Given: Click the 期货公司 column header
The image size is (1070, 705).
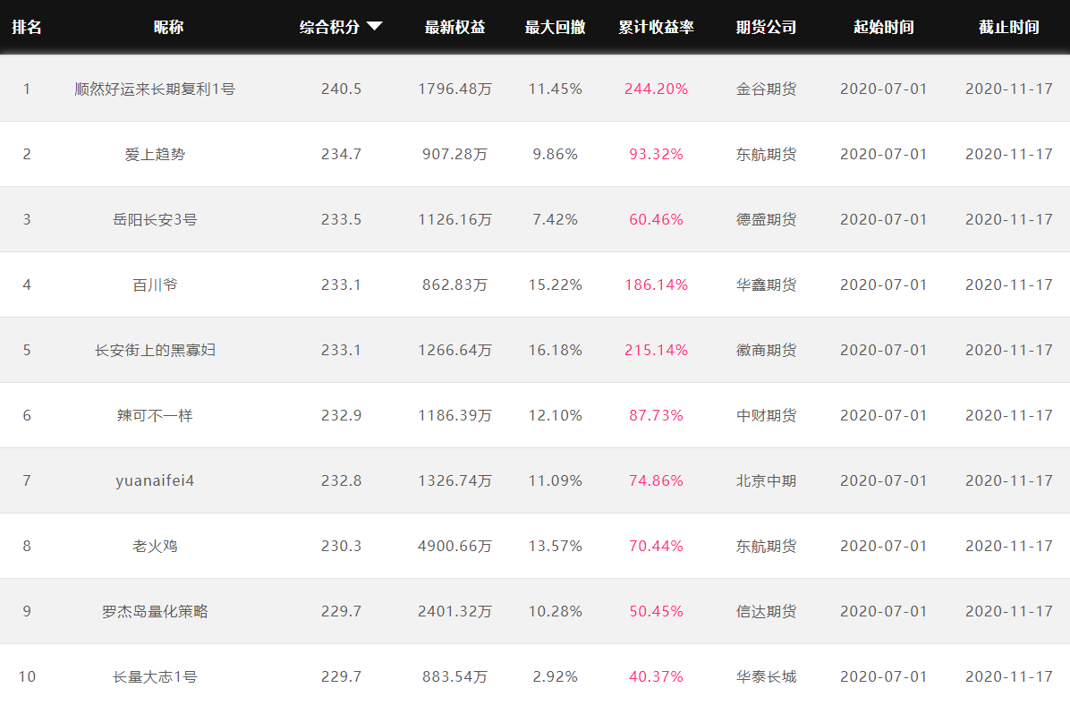Looking at the screenshot, I should pyautogui.click(x=766, y=28).
